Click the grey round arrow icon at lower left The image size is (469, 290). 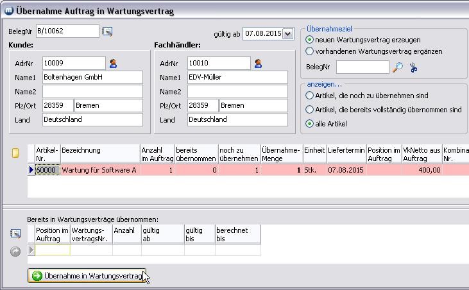click(16, 251)
